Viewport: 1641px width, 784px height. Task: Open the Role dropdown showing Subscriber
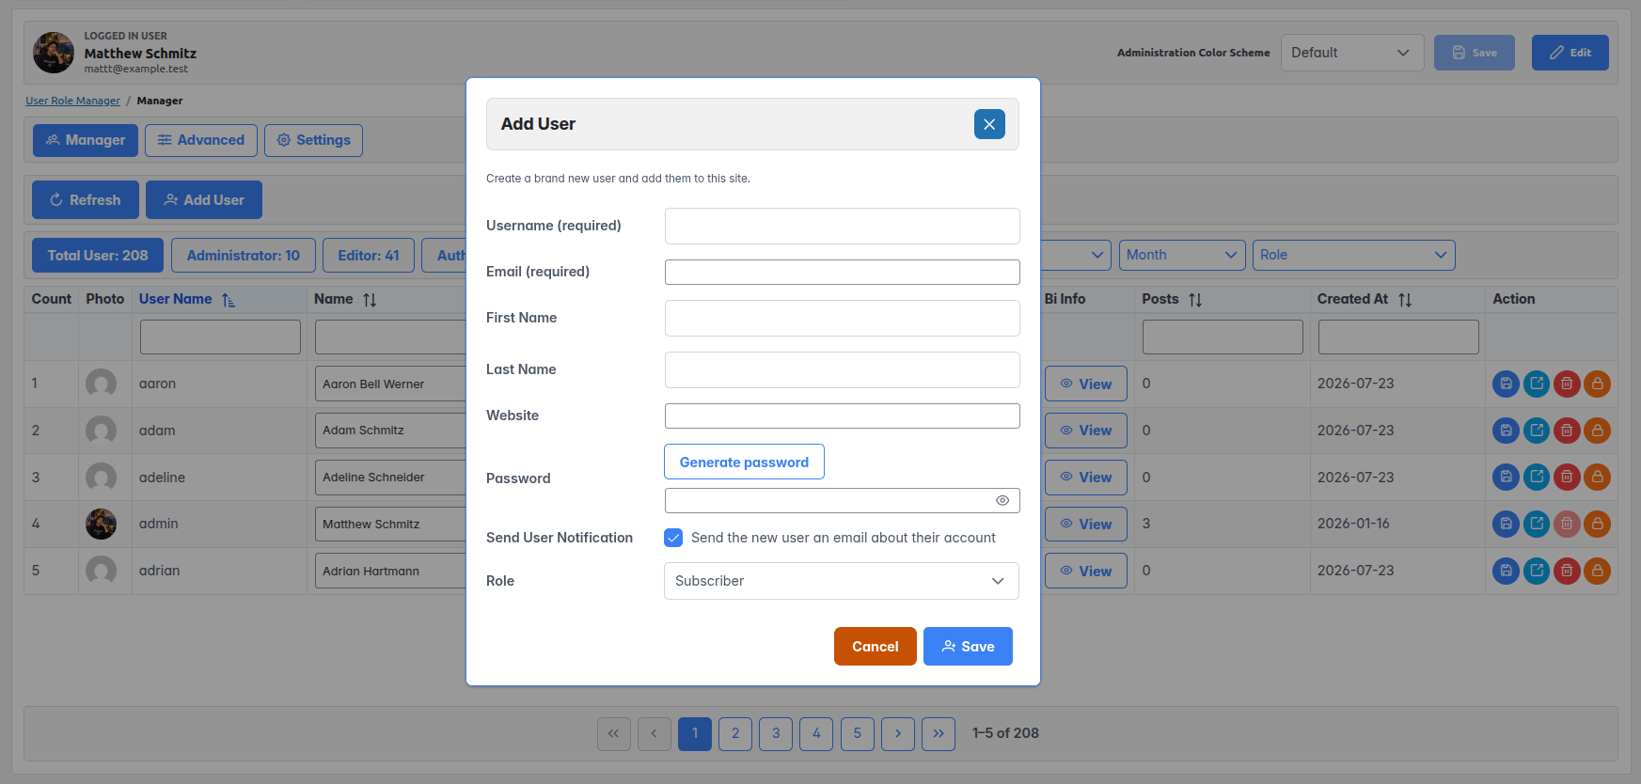(x=842, y=581)
